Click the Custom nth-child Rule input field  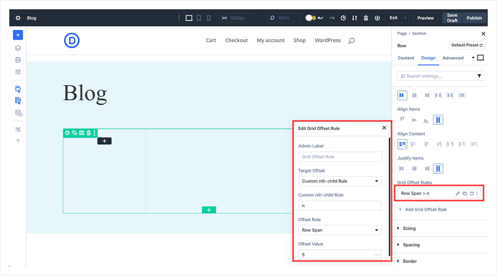click(x=340, y=206)
